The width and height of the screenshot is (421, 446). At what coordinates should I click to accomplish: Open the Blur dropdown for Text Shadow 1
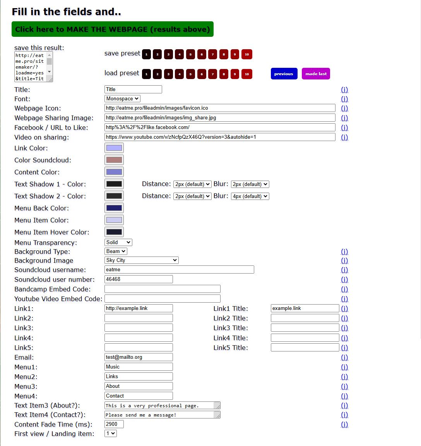pos(250,184)
